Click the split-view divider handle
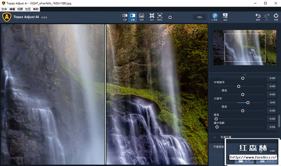Screen dimensions: 281x166 coord(105,94)
